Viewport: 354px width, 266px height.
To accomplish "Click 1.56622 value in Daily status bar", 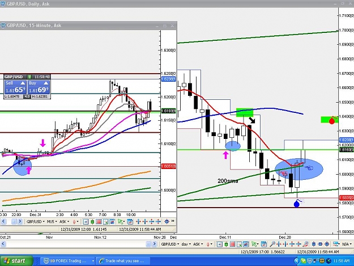I will [278, 252].
